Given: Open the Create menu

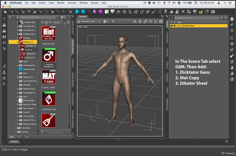Looking at the screenshot, I should coord(42,3).
